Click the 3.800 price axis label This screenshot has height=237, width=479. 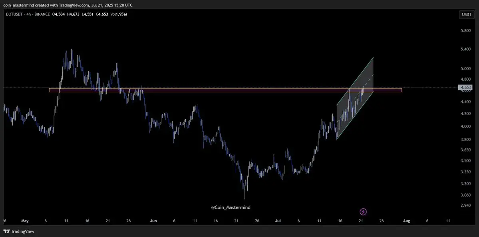pyautogui.click(x=465, y=140)
